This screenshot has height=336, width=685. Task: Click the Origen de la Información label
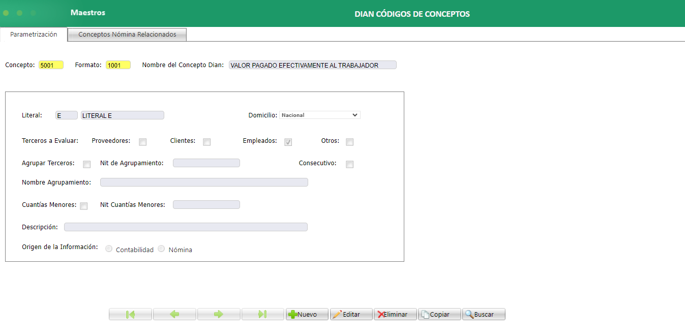pyautogui.click(x=60, y=247)
